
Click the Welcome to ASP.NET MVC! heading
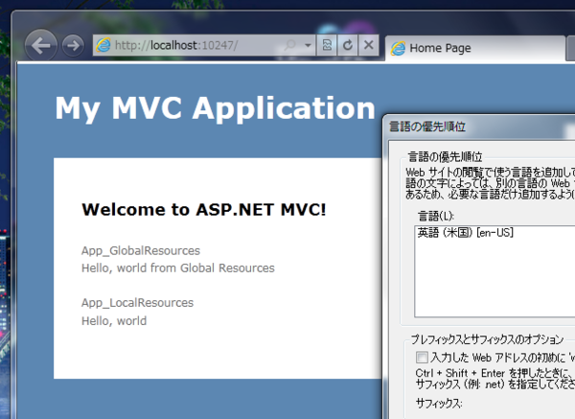204,209
